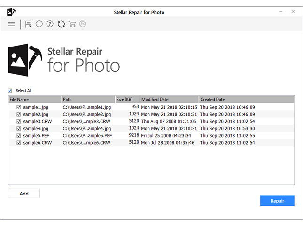Click the Created Date column header
Screen dimensions: 303x226
pos(246,100)
